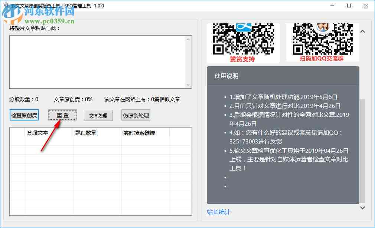This screenshot has height=228, width=375.
Task: Click the 检查原创度 button
Action: (x=24, y=115)
